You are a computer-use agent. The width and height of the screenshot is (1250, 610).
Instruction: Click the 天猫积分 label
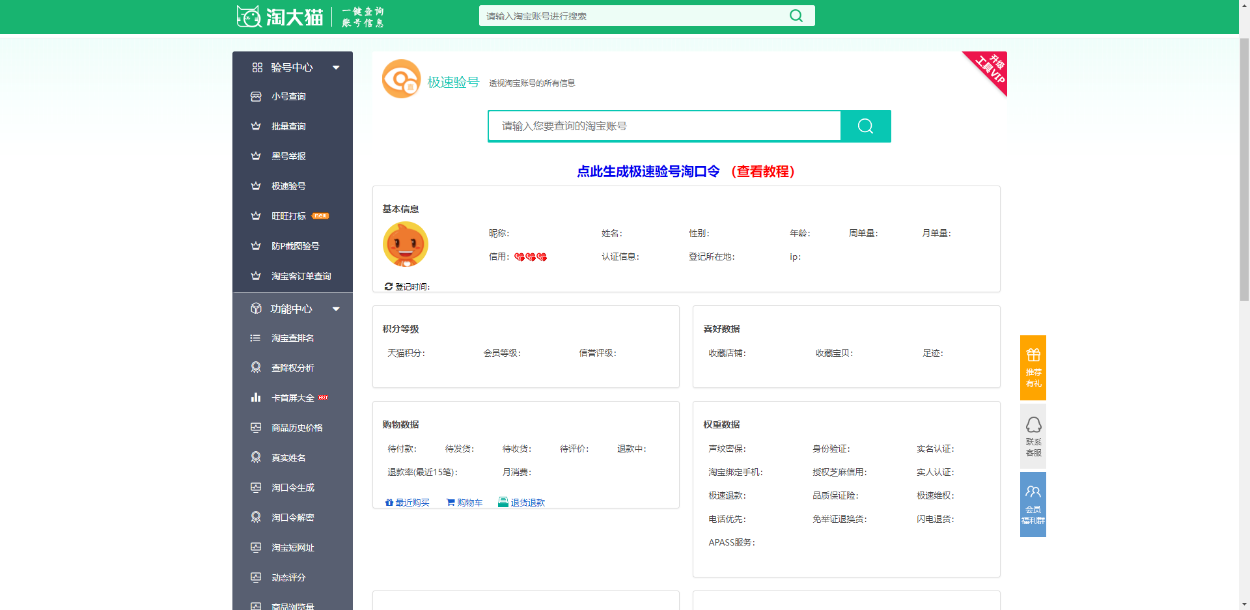[x=406, y=353]
